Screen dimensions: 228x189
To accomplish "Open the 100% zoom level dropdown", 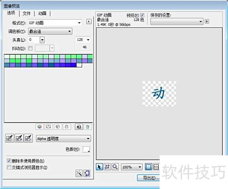I will click(x=132, y=167).
